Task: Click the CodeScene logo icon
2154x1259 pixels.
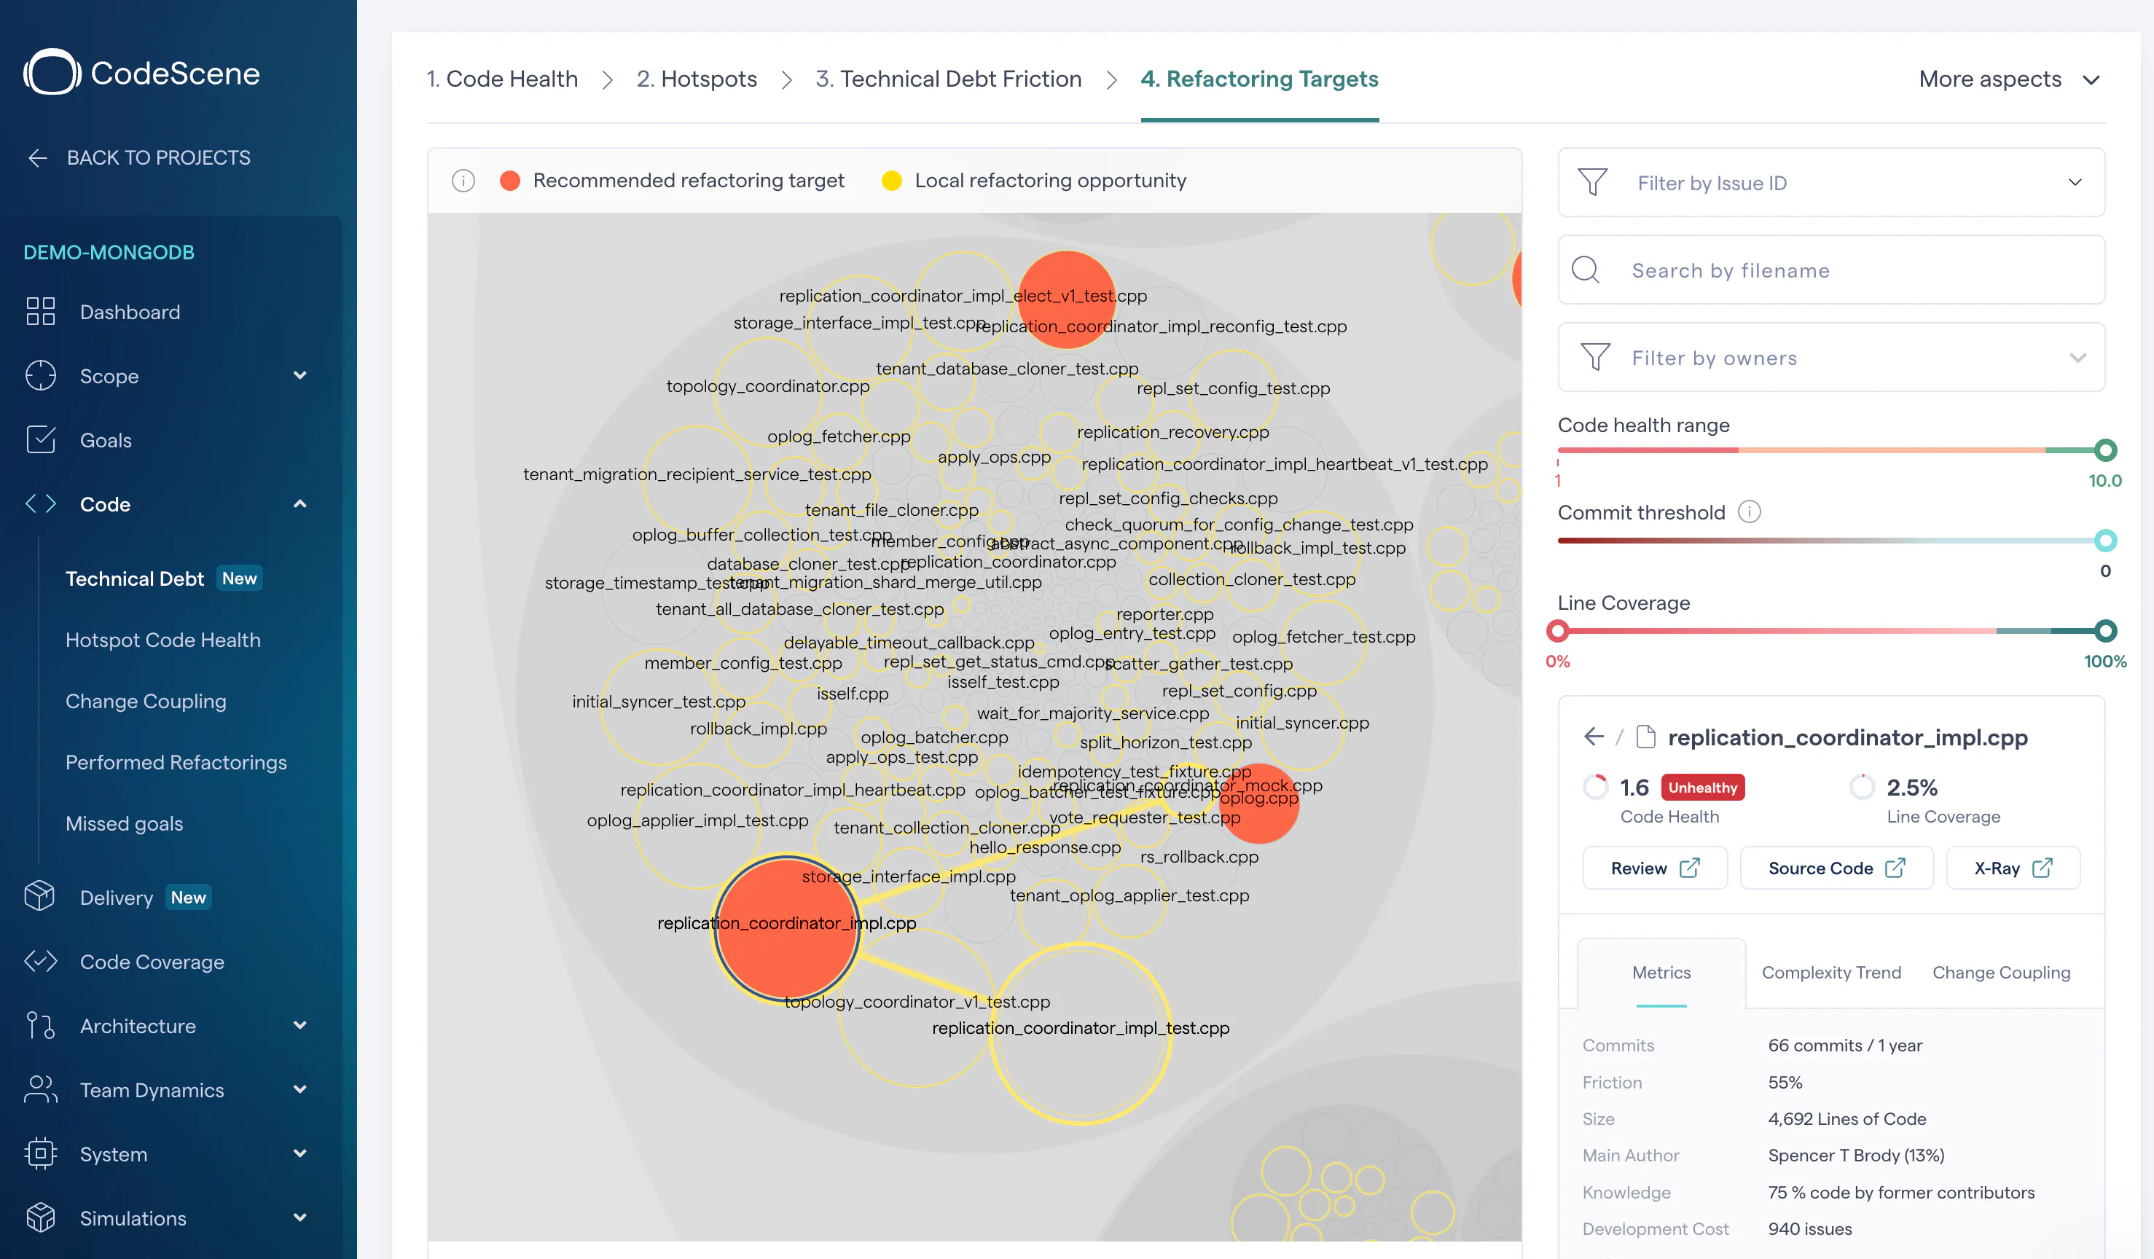Action: [52, 73]
